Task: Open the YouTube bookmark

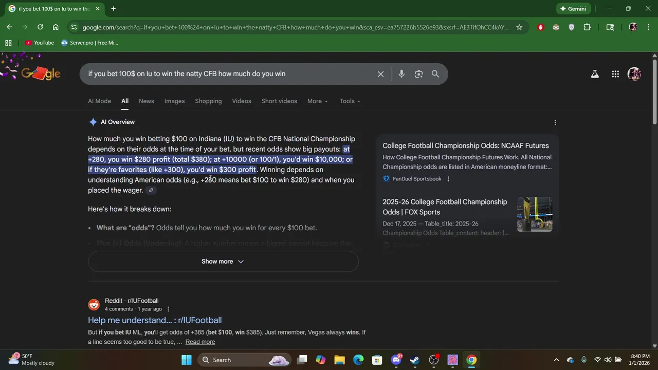Action: (40, 43)
